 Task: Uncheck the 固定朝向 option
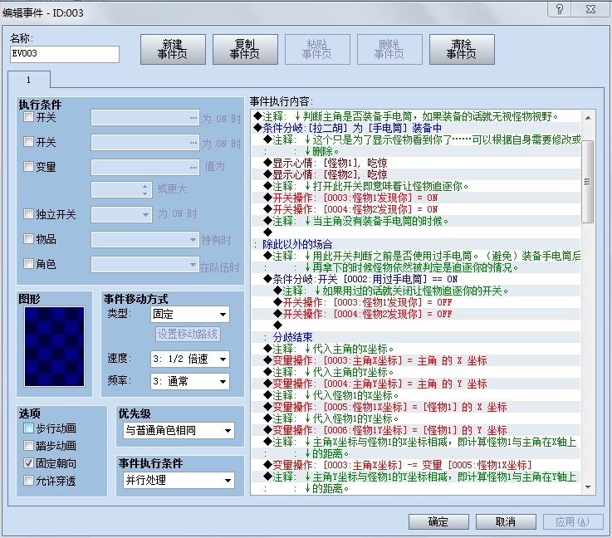click(x=28, y=463)
